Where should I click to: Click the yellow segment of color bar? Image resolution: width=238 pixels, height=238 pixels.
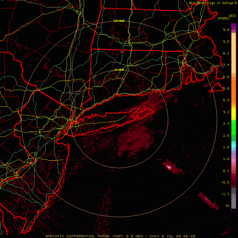click(234, 113)
